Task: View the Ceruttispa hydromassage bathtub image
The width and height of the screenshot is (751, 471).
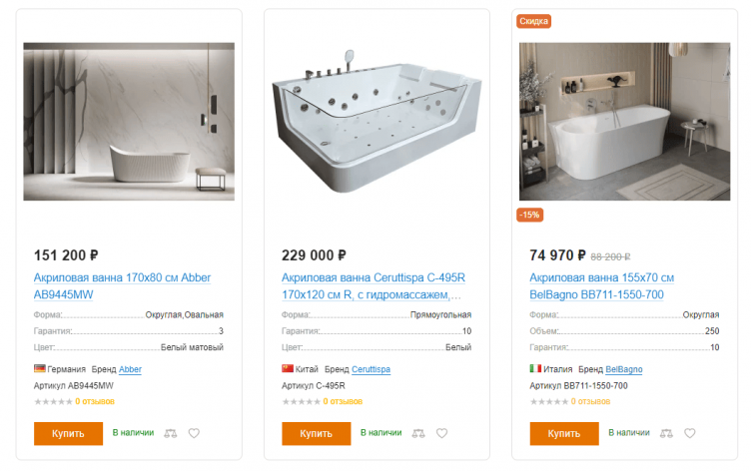Action: click(376, 122)
